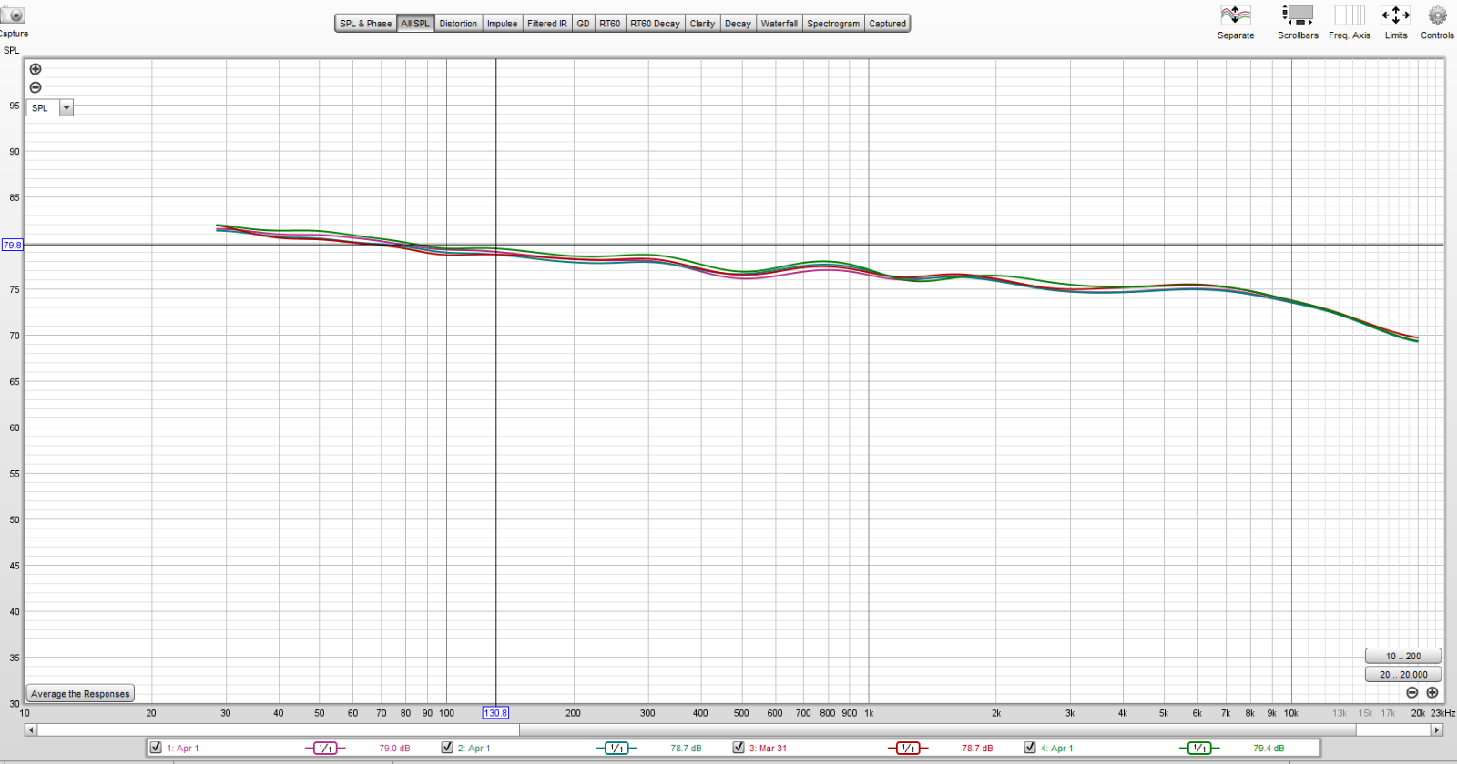Switch to the Waterfall tab
The width and height of the screenshot is (1457, 764).
tap(779, 24)
